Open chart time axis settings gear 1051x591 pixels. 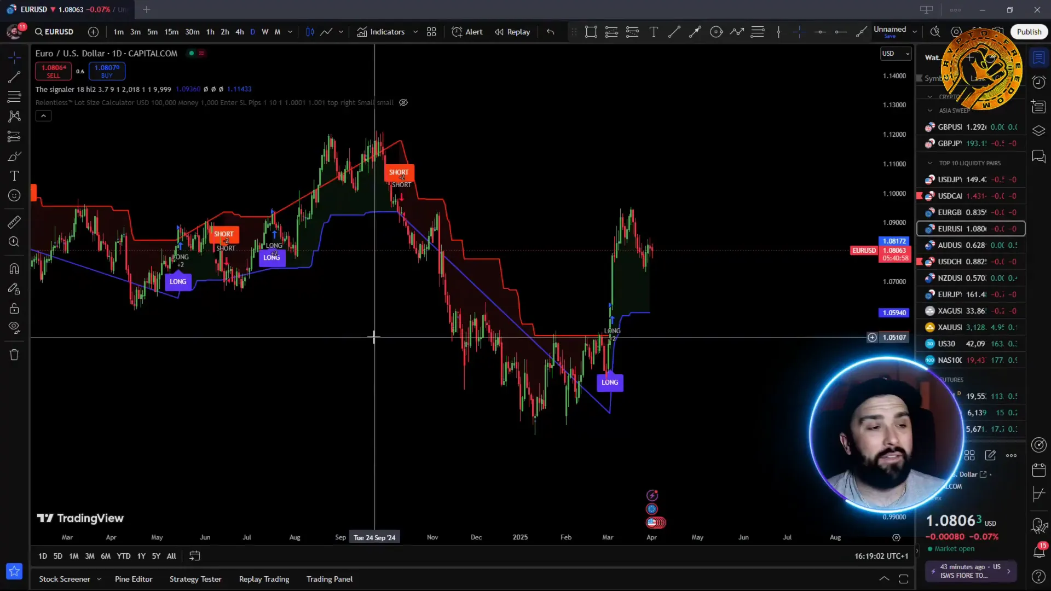point(896,537)
